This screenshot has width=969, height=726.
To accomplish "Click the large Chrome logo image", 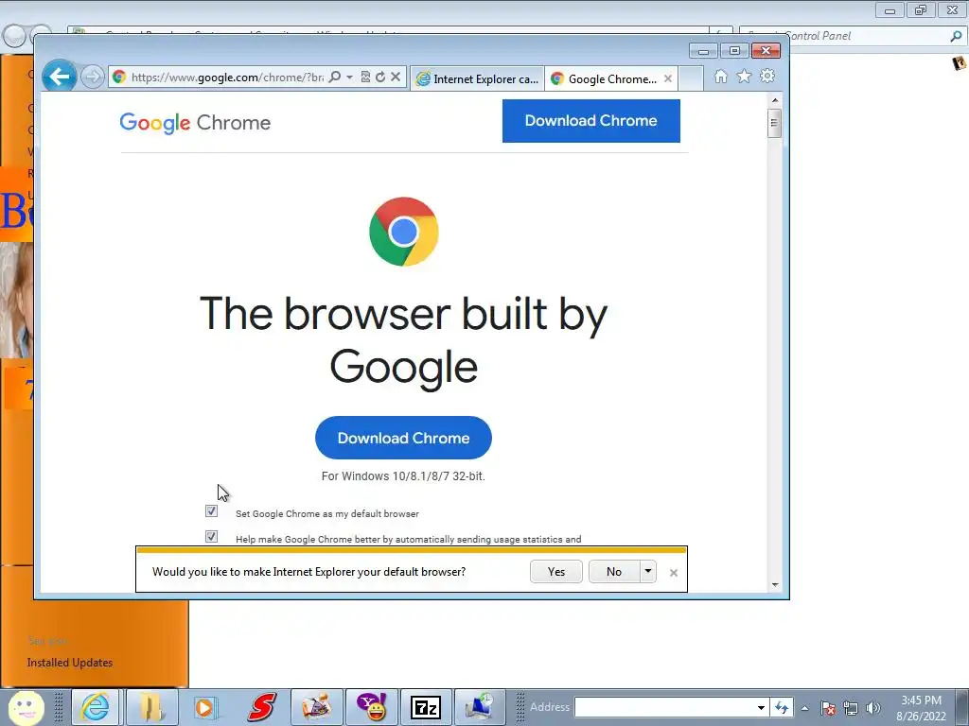I will [x=403, y=232].
